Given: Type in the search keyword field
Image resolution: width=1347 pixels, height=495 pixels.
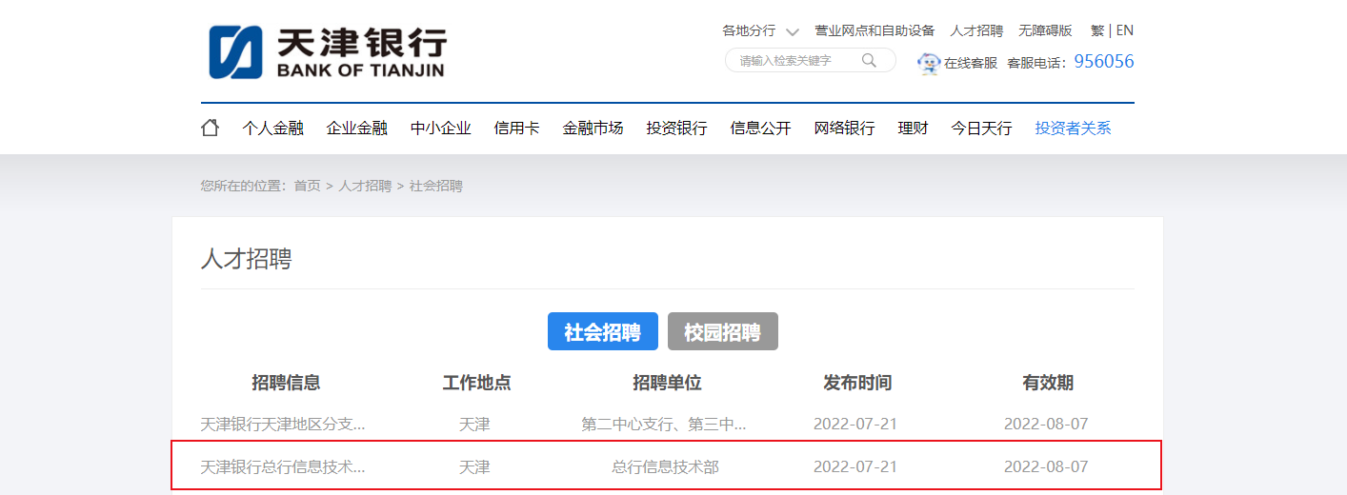Looking at the screenshot, I should (795, 61).
